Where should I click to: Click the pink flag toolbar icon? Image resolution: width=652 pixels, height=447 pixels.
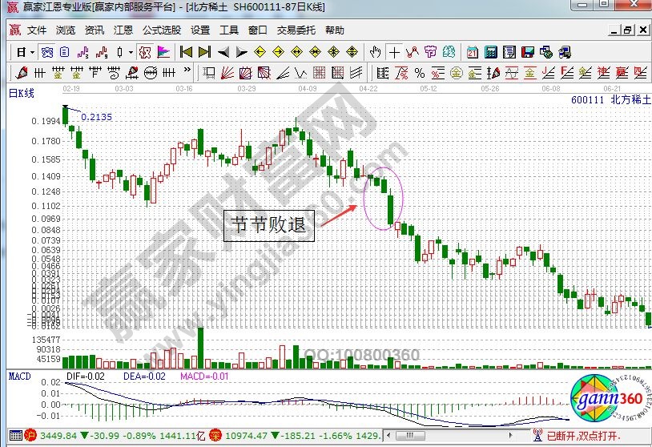[163, 52]
